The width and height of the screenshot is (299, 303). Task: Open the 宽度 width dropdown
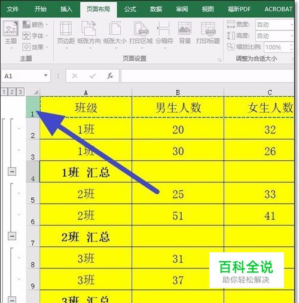[292, 25]
